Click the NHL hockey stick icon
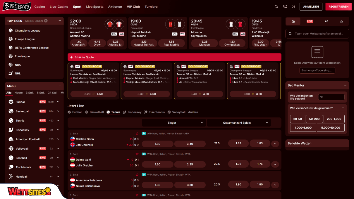This screenshot has width=354, height=199. [x=11, y=73]
